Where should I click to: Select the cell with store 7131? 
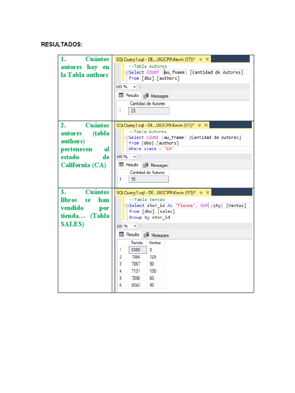(x=137, y=271)
